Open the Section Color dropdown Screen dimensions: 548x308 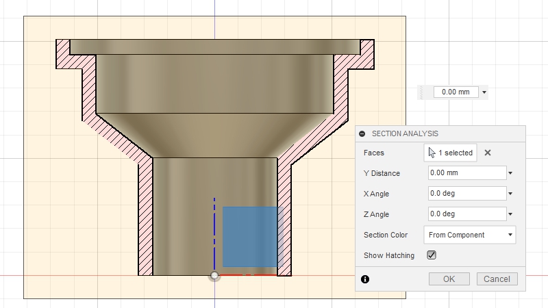tap(469, 235)
